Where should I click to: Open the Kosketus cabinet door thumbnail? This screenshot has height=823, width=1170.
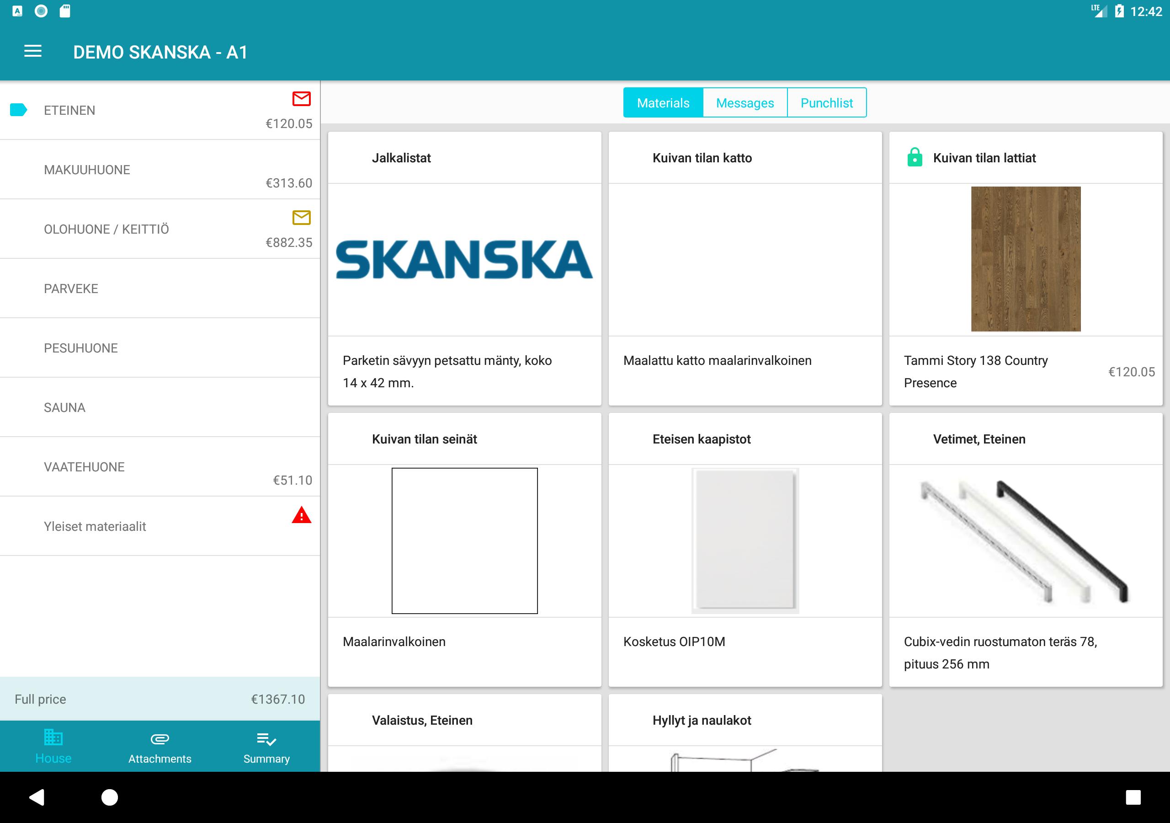point(745,540)
